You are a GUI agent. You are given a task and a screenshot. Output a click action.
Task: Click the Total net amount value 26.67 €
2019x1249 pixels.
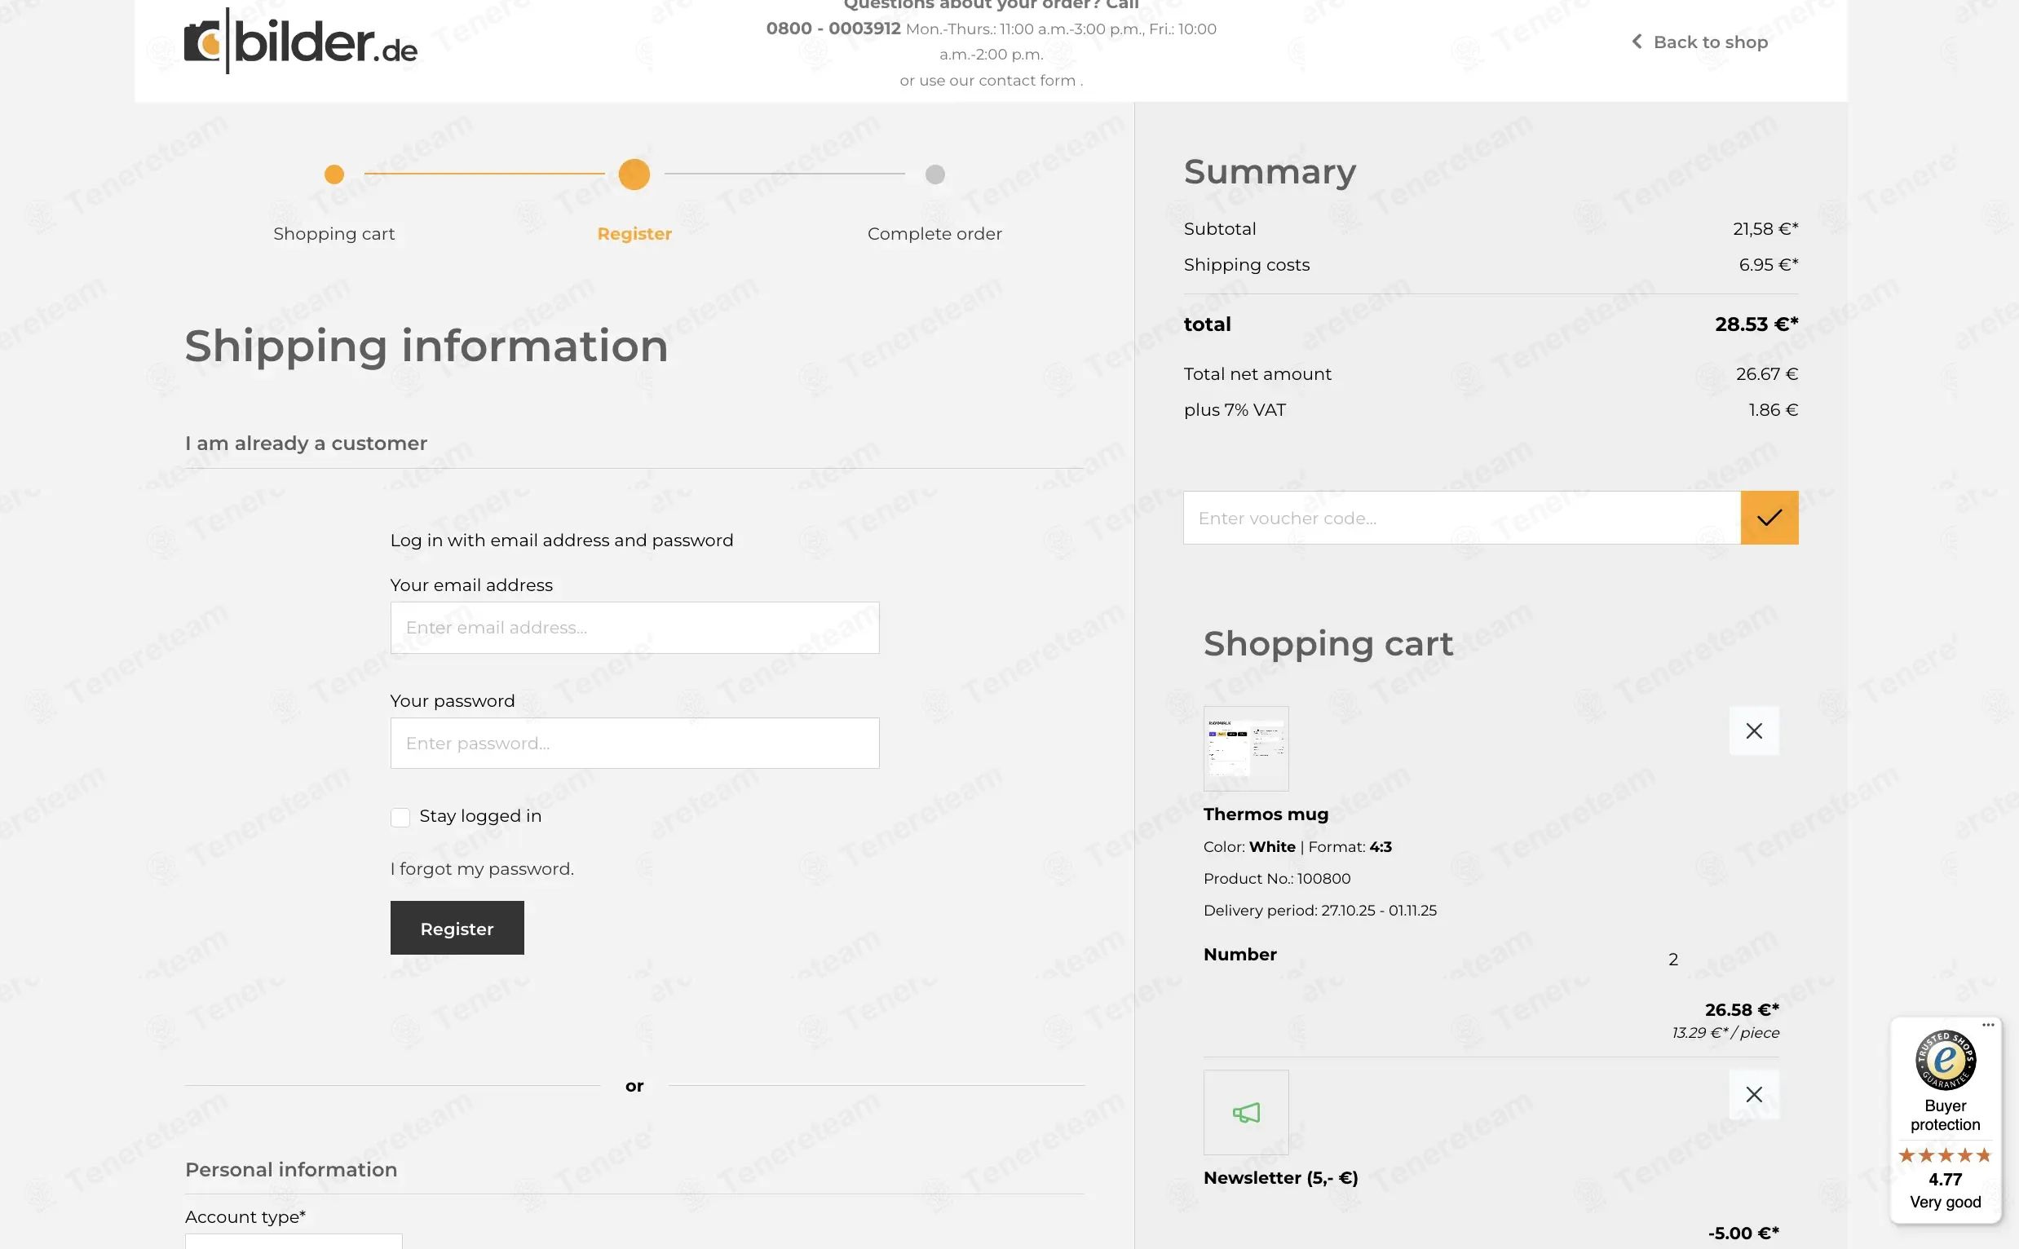point(1766,373)
